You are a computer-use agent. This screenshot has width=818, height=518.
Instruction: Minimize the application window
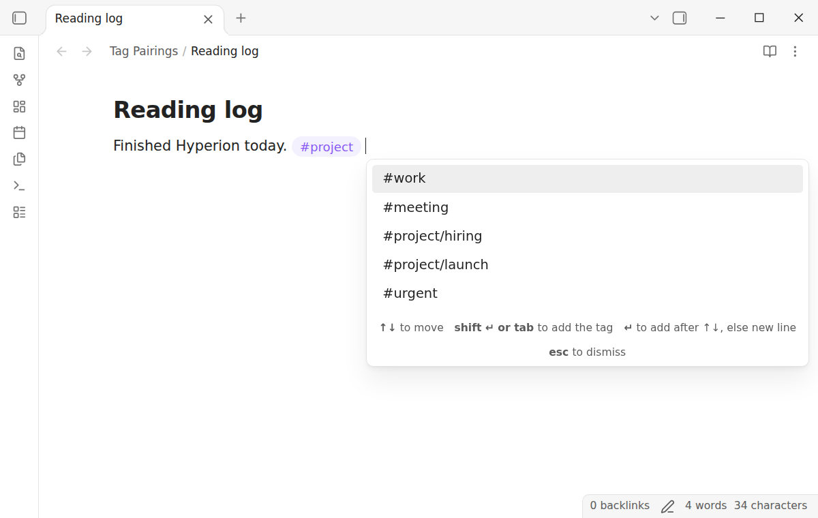pos(721,18)
